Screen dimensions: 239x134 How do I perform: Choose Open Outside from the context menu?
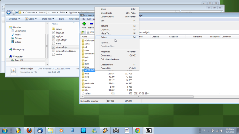[x=117, y=17]
